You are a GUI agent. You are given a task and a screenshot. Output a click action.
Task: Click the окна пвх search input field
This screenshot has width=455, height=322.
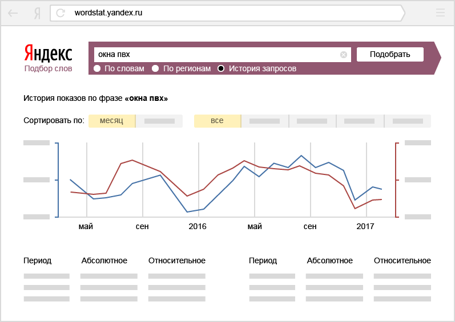[223, 55]
